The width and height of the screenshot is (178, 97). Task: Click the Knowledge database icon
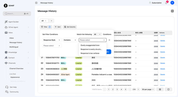[x=6, y=52]
